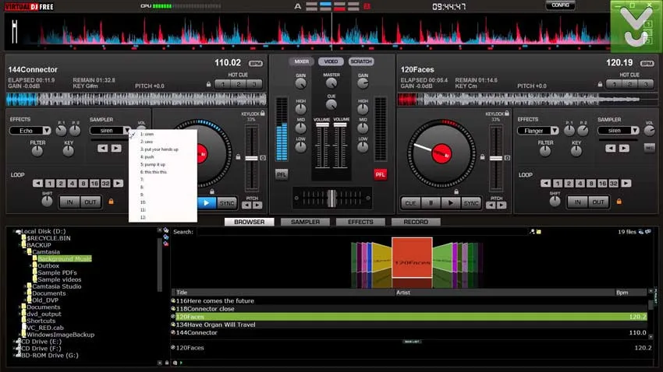663x372 pixels.
Task: Click right deck pitch slider handle
Action: (x=496, y=158)
